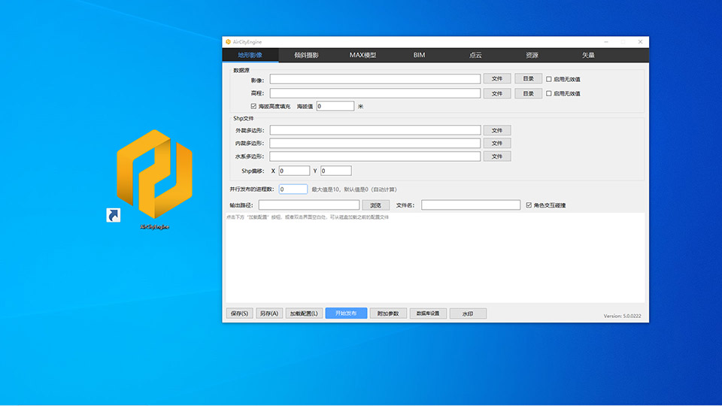This screenshot has height=406, width=722.
Task: Toggle the 角色交互碰撞 checkbox
Action: coord(529,205)
